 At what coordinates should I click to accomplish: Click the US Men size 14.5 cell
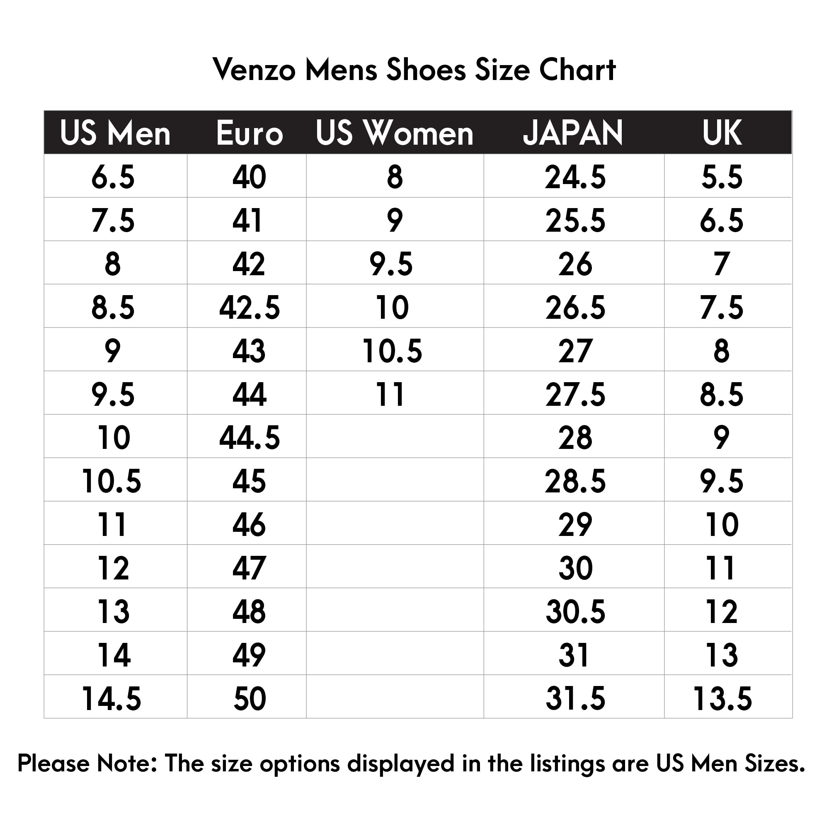112,698
